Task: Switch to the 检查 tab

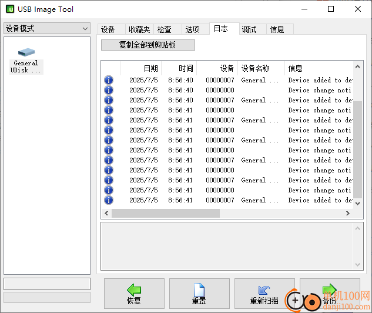Action: click(167, 29)
